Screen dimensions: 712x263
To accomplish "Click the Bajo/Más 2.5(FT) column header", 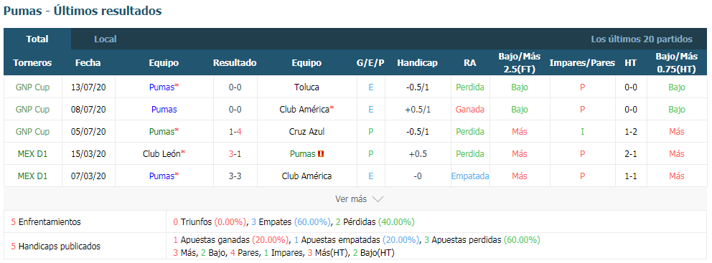I will 519,63.
